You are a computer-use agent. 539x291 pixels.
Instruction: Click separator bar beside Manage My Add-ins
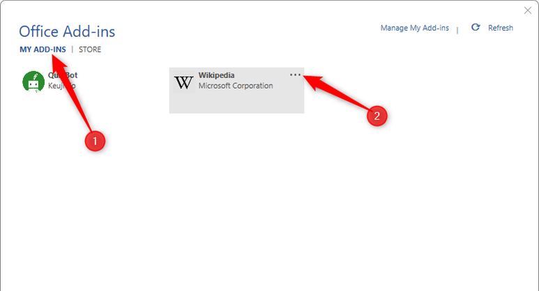457,30
